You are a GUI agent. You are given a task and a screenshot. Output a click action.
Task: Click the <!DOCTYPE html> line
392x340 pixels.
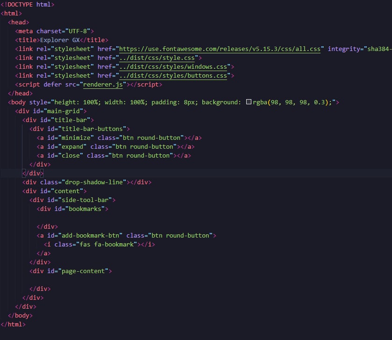point(28,5)
